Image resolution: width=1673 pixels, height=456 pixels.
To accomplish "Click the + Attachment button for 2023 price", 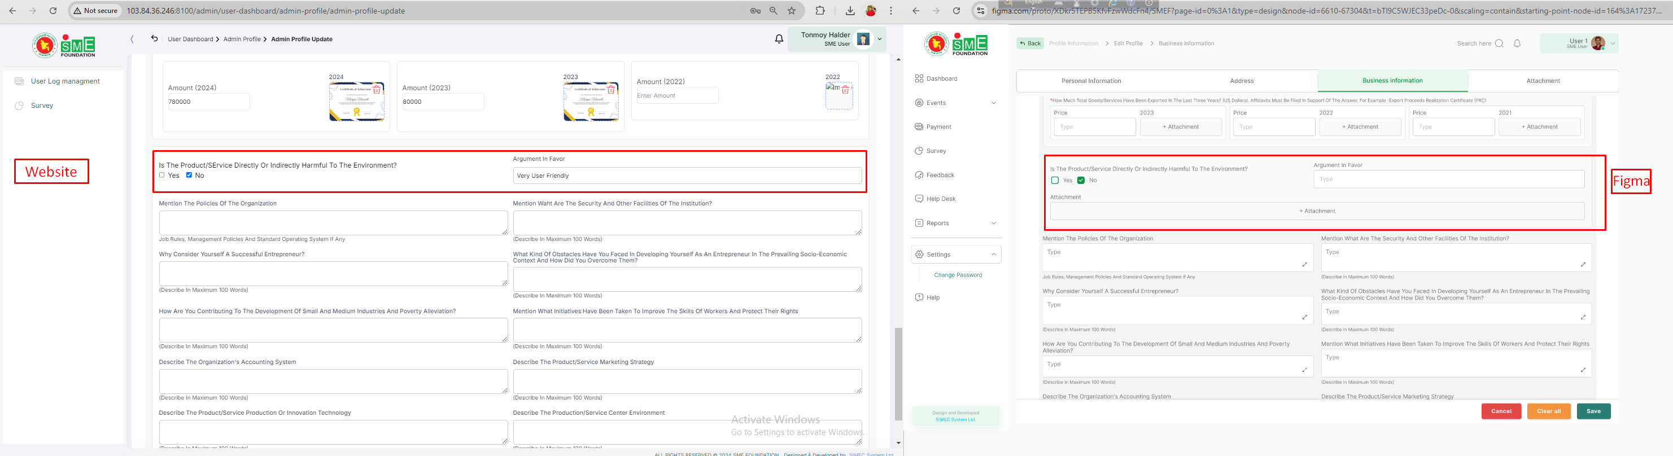I will coord(1181,126).
